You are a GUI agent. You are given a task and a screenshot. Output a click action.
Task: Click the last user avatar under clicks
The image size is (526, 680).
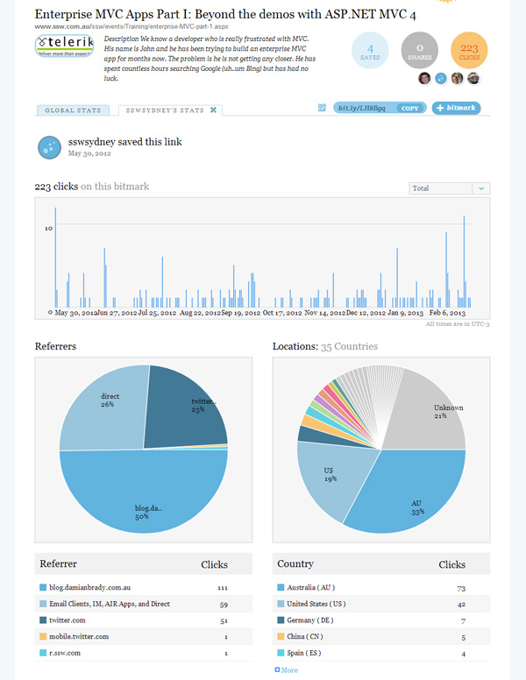(473, 78)
